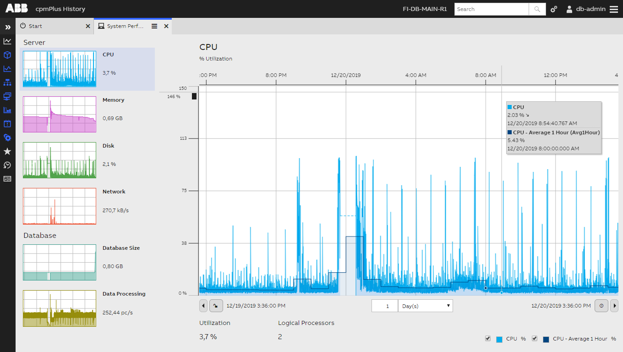Image resolution: width=623 pixels, height=352 pixels.
Task: Click the Logical Processors label
Action: point(306,323)
